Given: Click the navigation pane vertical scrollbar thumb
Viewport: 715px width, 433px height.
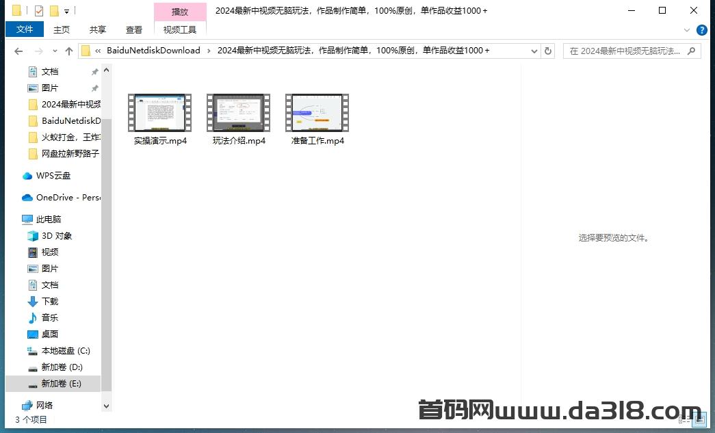Looking at the screenshot, I should 106,254.
